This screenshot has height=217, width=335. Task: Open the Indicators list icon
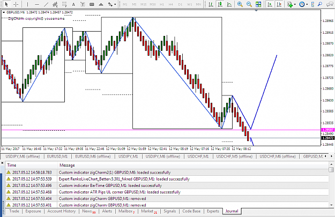(290, 4)
